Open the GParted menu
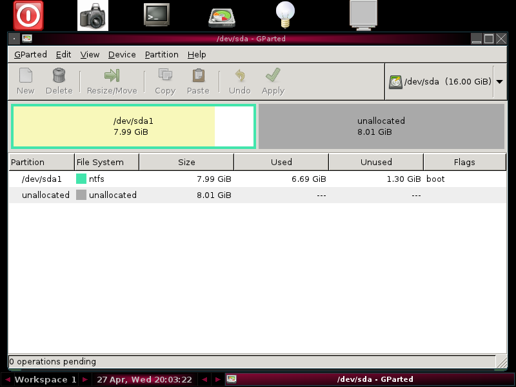Screen dimensions: 516x387 (x=30, y=55)
